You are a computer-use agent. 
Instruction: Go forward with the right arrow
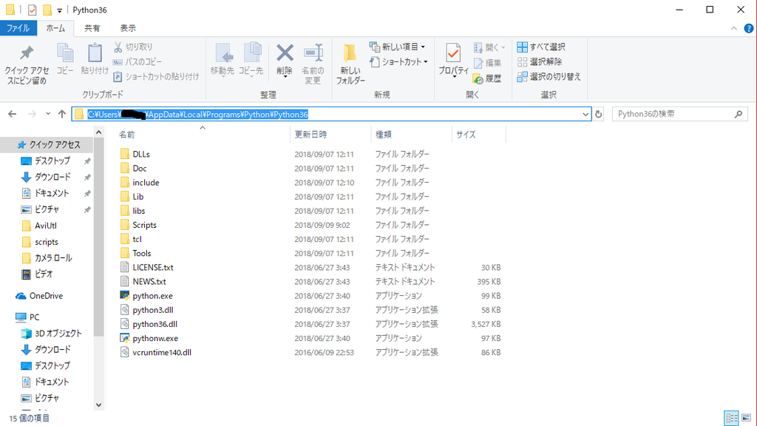tap(32, 114)
